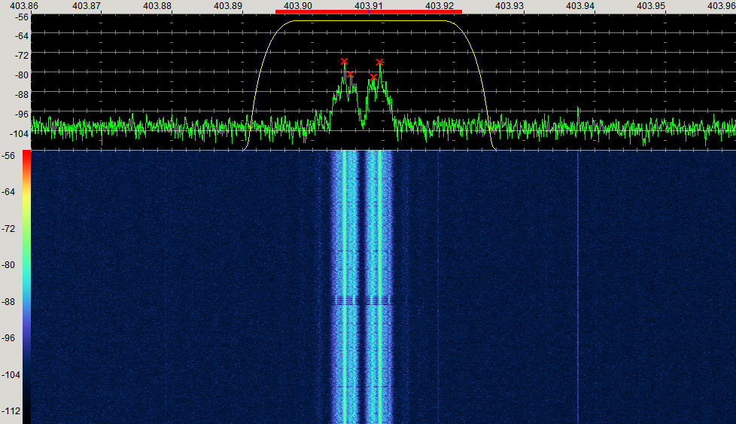The image size is (736, 424).
Task: Click the -80 label on the spectrum scale
Action: tap(22, 75)
